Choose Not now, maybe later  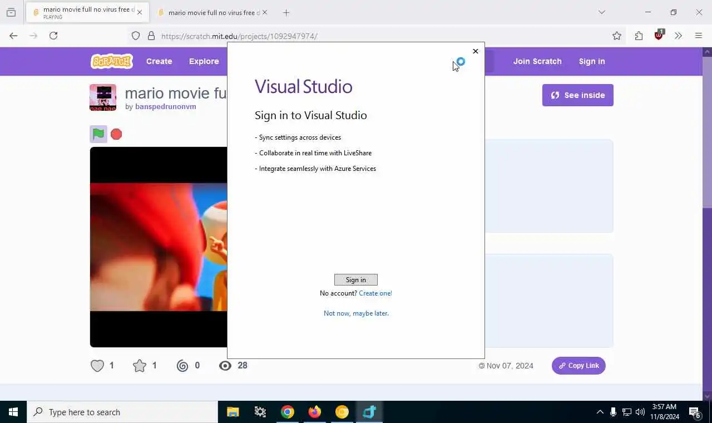(x=356, y=313)
